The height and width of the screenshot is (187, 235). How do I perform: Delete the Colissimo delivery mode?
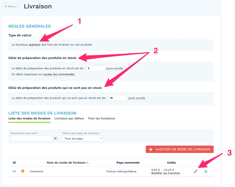click(206, 171)
